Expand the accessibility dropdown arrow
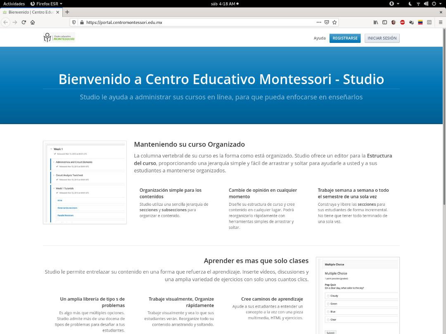Image resolution: width=446 pixels, height=334 pixels. (x=398, y=4)
